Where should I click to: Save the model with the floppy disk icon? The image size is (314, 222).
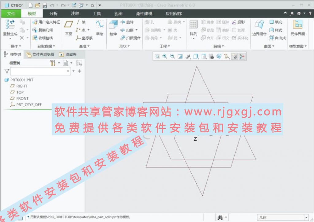tap(45, 5)
